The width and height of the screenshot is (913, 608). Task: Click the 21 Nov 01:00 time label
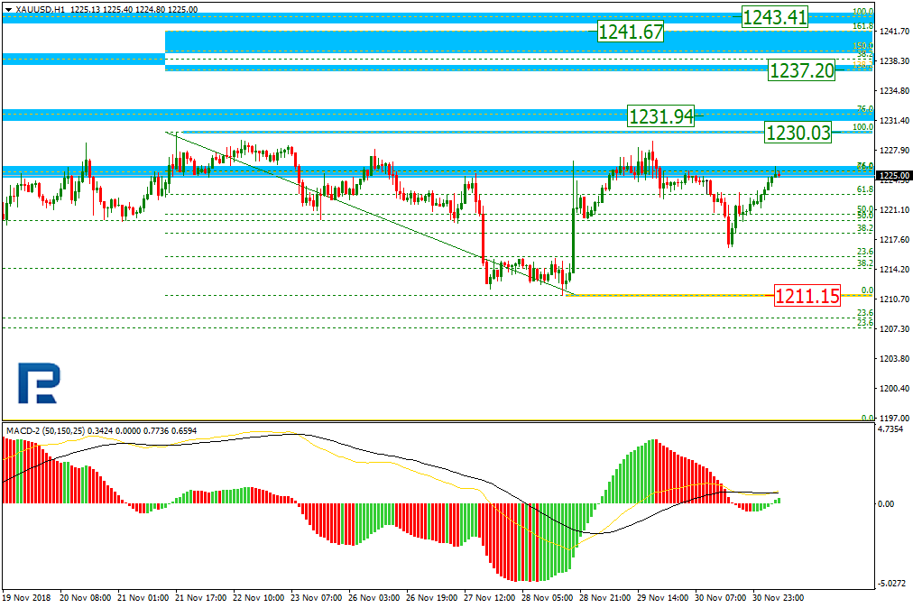[x=143, y=597]
